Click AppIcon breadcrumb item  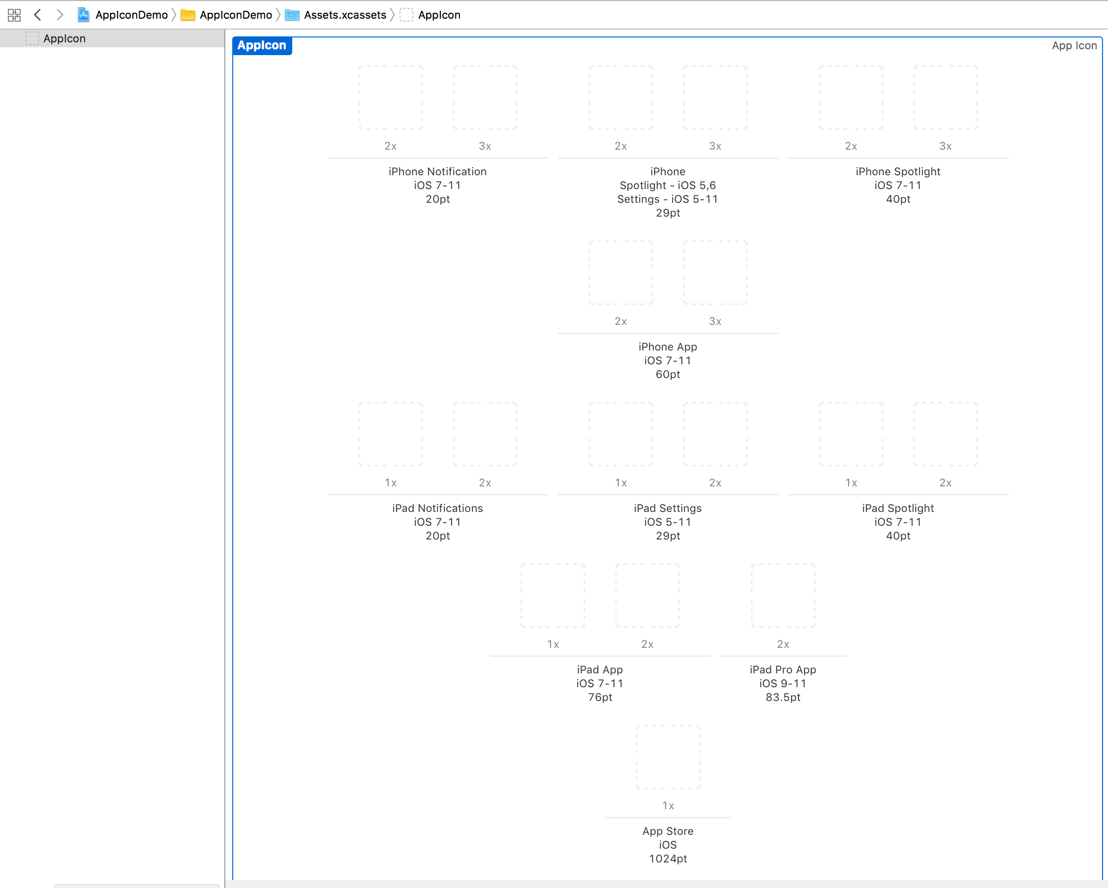click(x=430, y=15)
